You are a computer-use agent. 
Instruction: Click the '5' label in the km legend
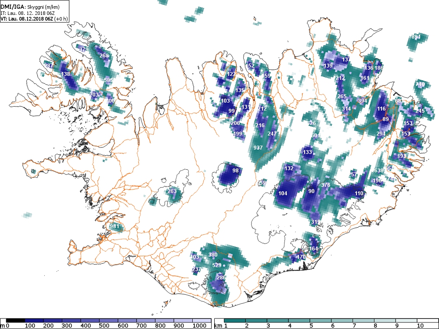click(x=311, y=325)
